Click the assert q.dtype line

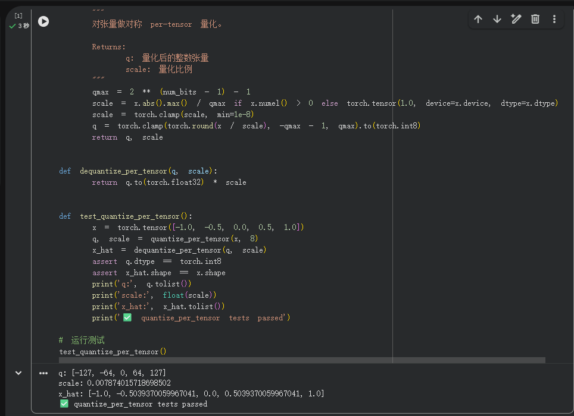click(x=157, y=261)
